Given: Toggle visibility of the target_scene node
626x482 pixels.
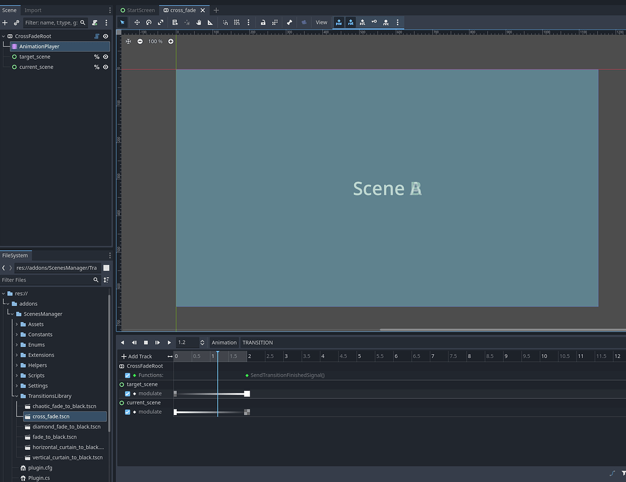Looking at the screenshot, I should [x=105, y=57].
